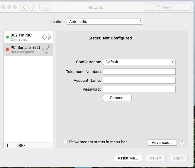
Task: Click the back navigation arrow
Action: coord(24,7)
